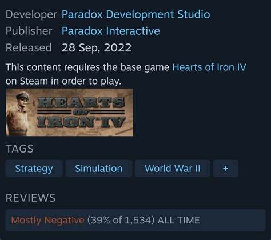Open the Paradox Interactive publisher link
The image size is (271, 240).
click(x=111, y=31)
